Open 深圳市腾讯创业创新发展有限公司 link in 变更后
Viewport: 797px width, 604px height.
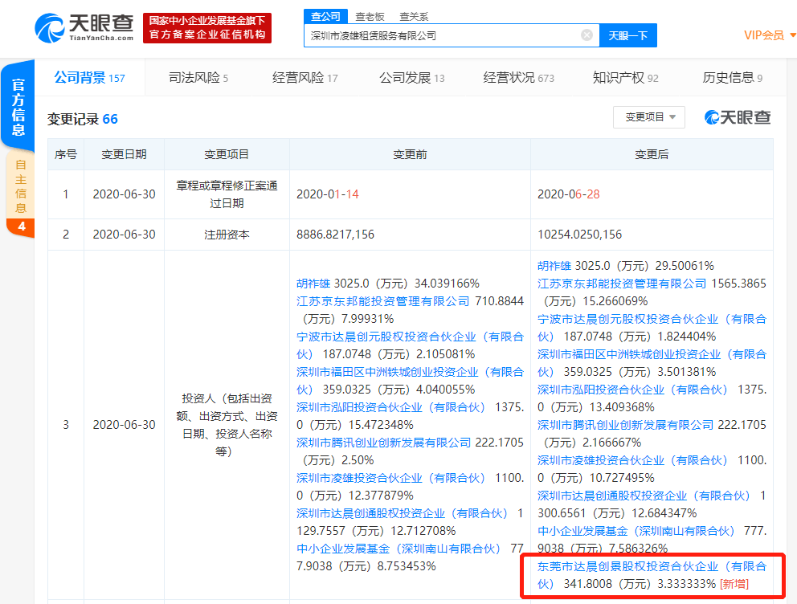pos(626,425)
